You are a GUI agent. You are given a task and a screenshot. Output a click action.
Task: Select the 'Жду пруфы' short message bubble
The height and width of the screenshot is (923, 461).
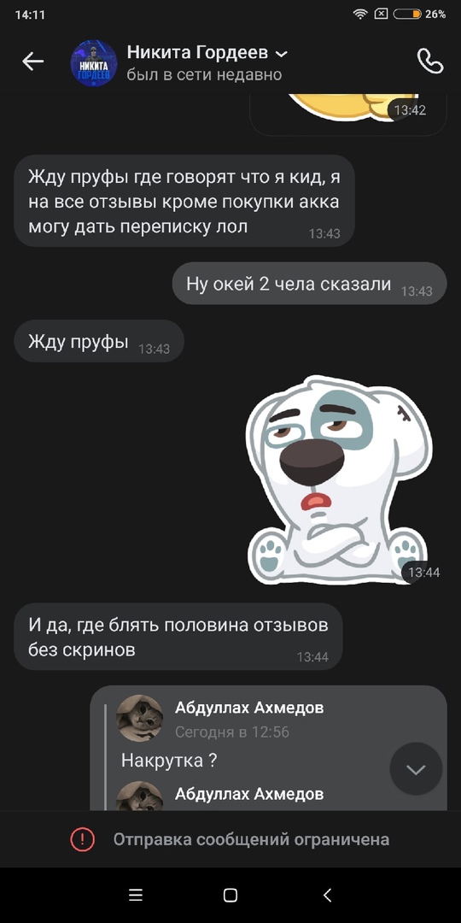point(99,341)
